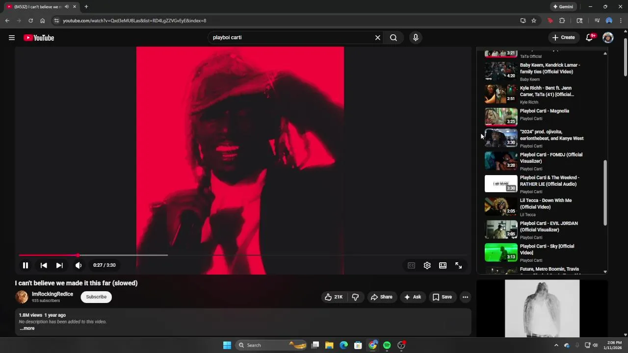Open the video player settings gear
The image size is (628, 353).
tap(427, 265)
